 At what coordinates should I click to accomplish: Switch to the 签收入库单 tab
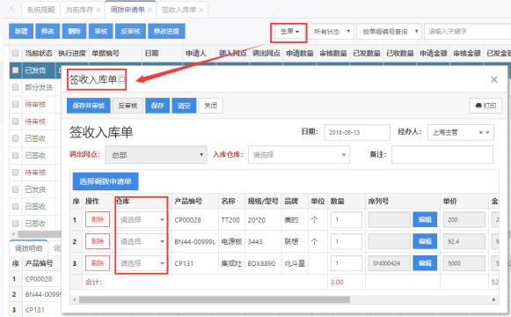click(x=179, y=10)
